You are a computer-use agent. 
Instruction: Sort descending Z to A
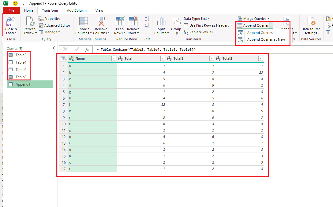coord(147,25)
